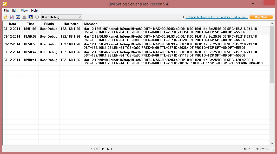Select the log row with time 18:50:50

point(136,46)
